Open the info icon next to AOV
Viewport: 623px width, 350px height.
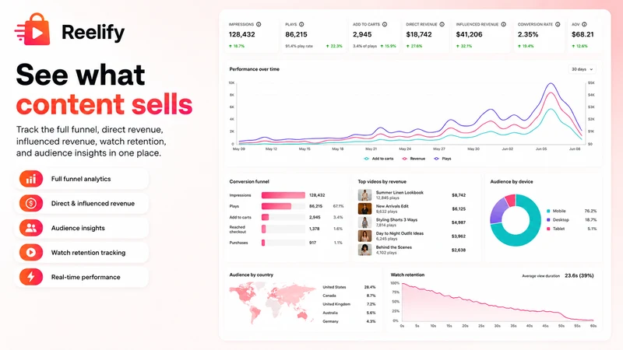585,24
